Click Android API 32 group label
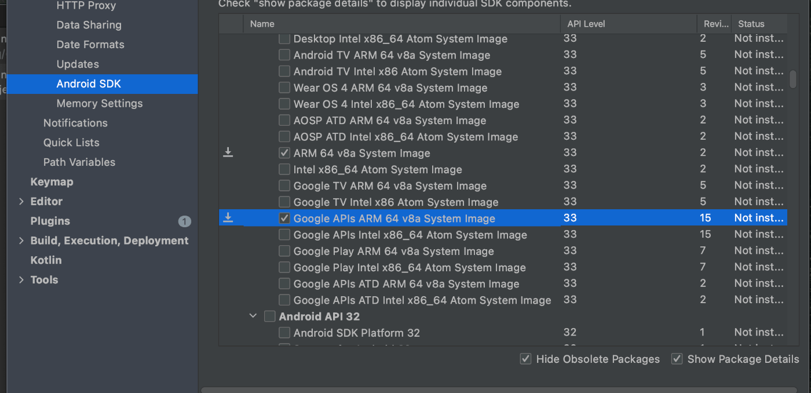 [319, 316]
